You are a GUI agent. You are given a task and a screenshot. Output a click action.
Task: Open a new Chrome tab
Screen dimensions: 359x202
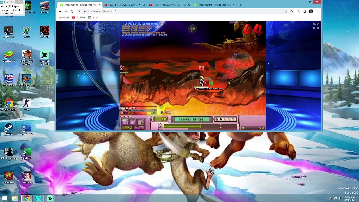(241, 5)
